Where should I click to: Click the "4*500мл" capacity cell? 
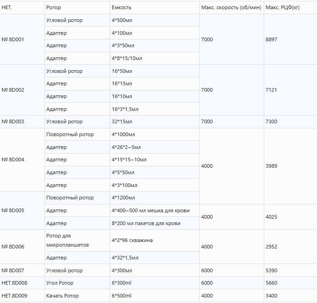click(122, 21)
